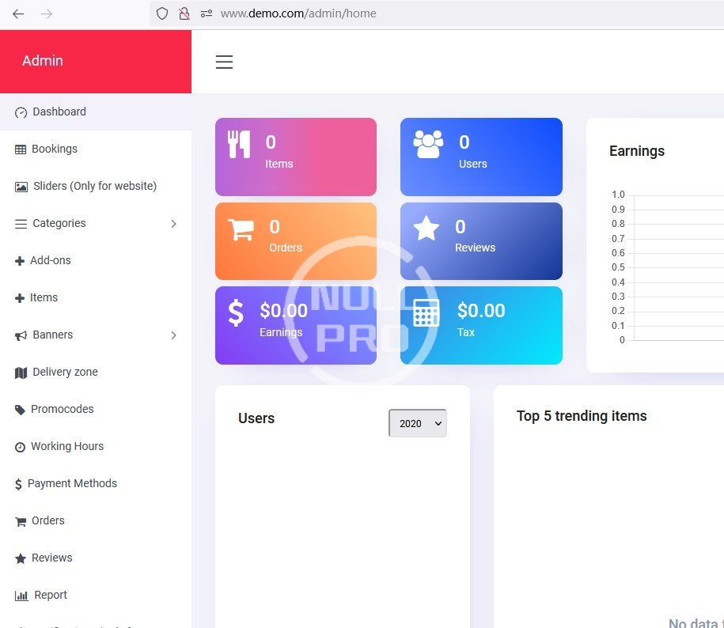The image size is (724, 628).
Task: Click the shield icon in address bar
Action: point(162,13)
